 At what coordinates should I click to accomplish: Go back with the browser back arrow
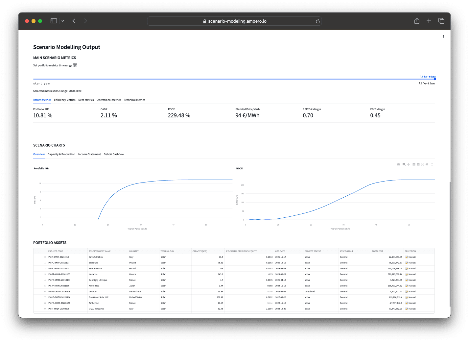tap(74, 21)
